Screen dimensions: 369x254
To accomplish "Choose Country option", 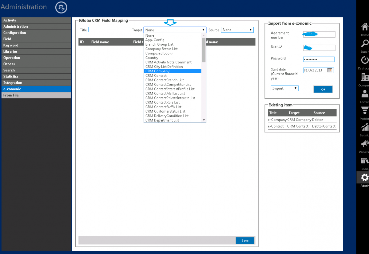I will click(x=173, y=58).
